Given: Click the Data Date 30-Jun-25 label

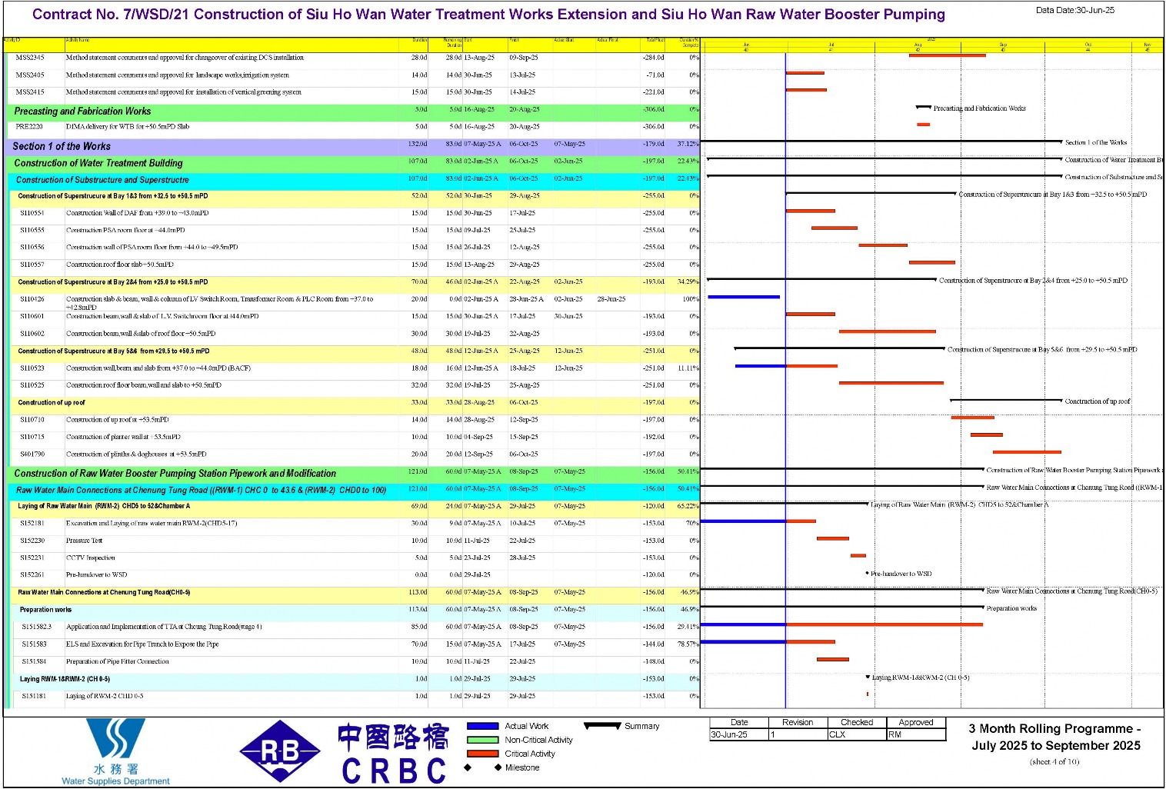Looking at the screenshot, I should coord(1074,10).
